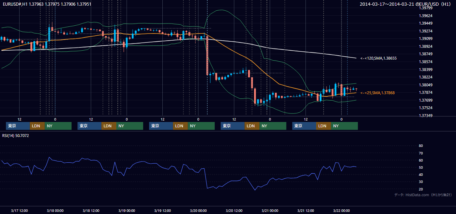Click price axis value 1.38049
The height and width of the screenshot is (214, 456).
[x=426, y=85]
